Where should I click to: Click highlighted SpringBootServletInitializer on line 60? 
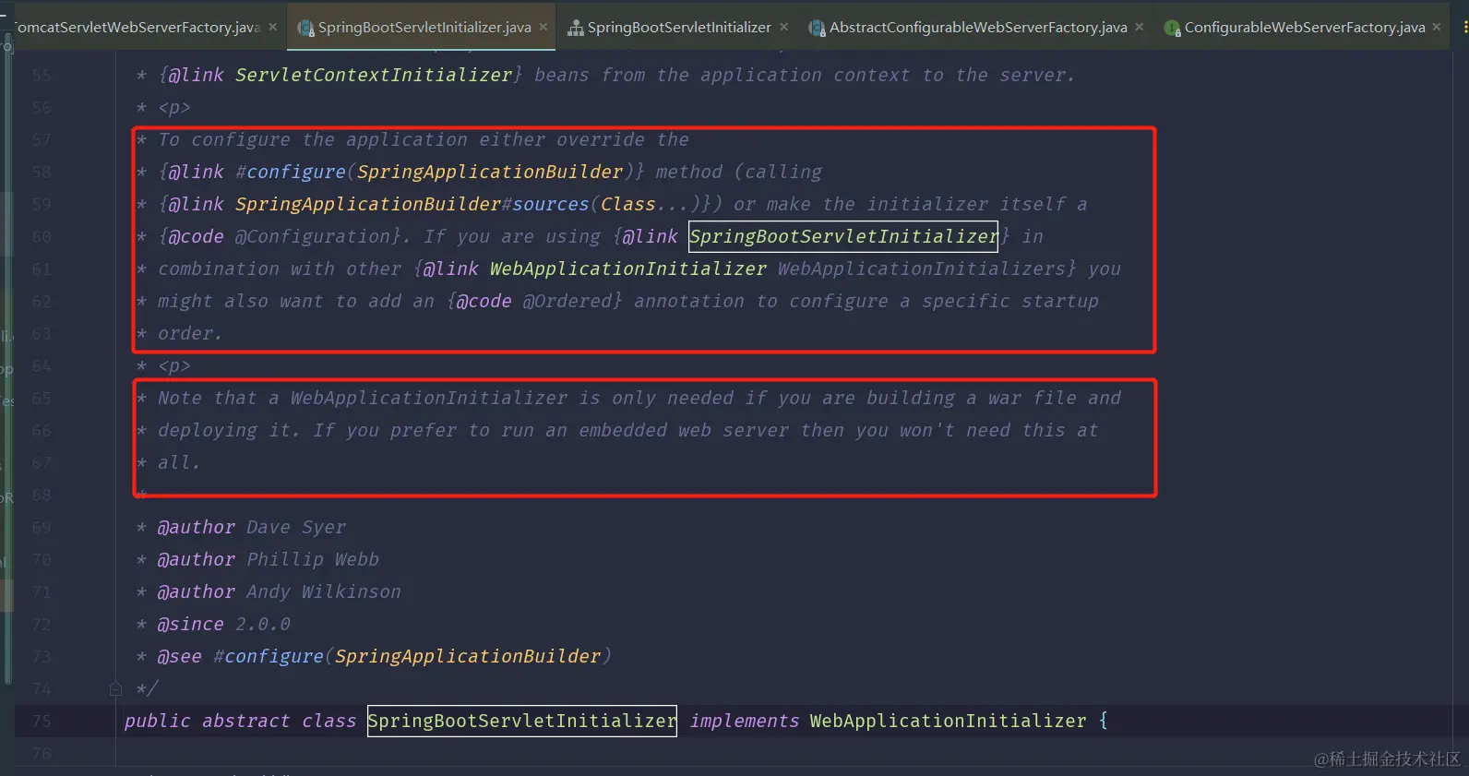(843, 236)
